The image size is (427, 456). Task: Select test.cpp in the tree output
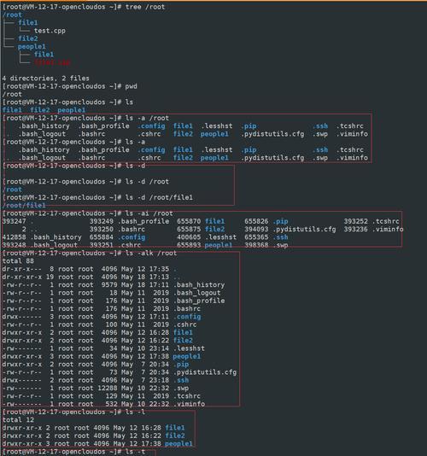(x=50, y=31)
